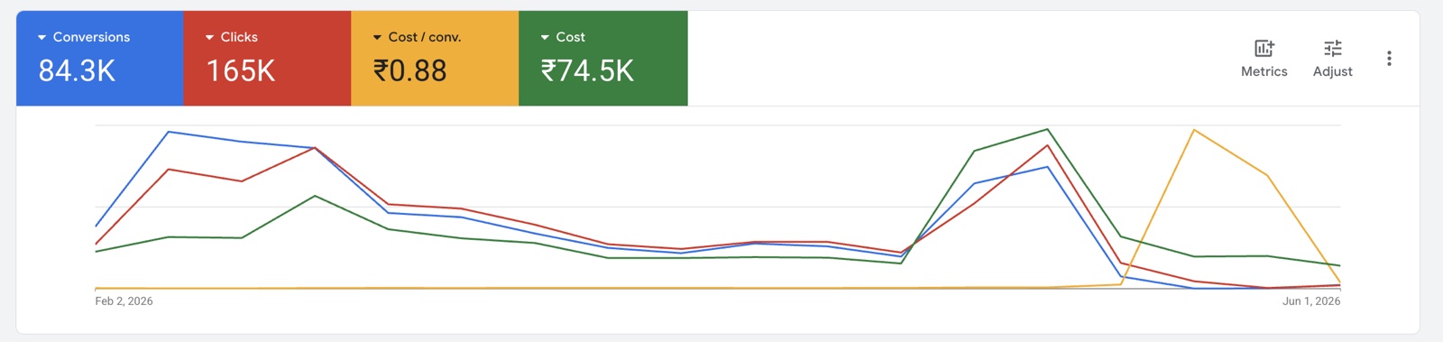Expand the Clicks metric dropdown arrow
The image size is (1443, 342).
tap(209, 38)
